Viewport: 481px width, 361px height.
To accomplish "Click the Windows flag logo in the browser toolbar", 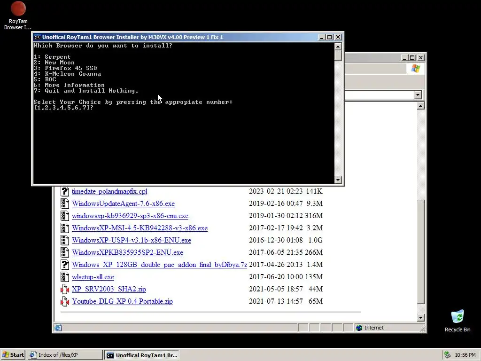I will point(415,69).
